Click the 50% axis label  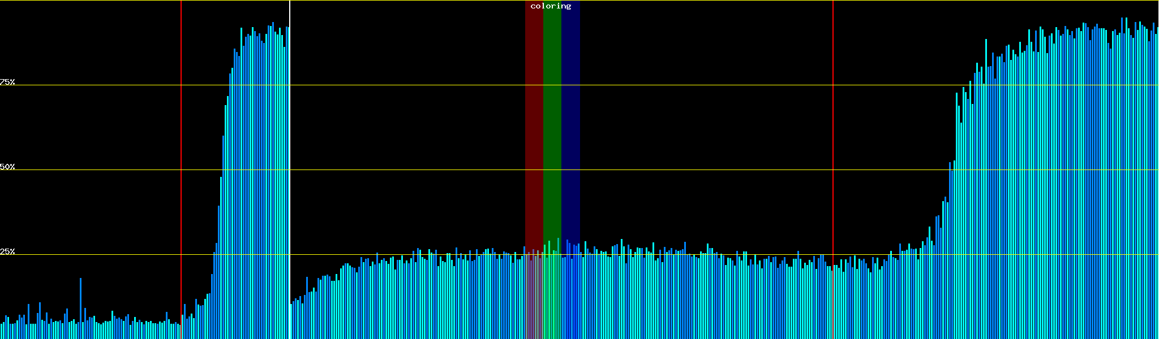[7, 167]
